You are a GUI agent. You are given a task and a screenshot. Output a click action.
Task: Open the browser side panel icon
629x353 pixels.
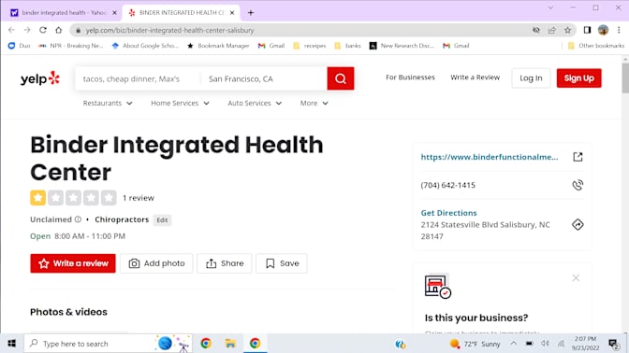[x=587, y=30]
